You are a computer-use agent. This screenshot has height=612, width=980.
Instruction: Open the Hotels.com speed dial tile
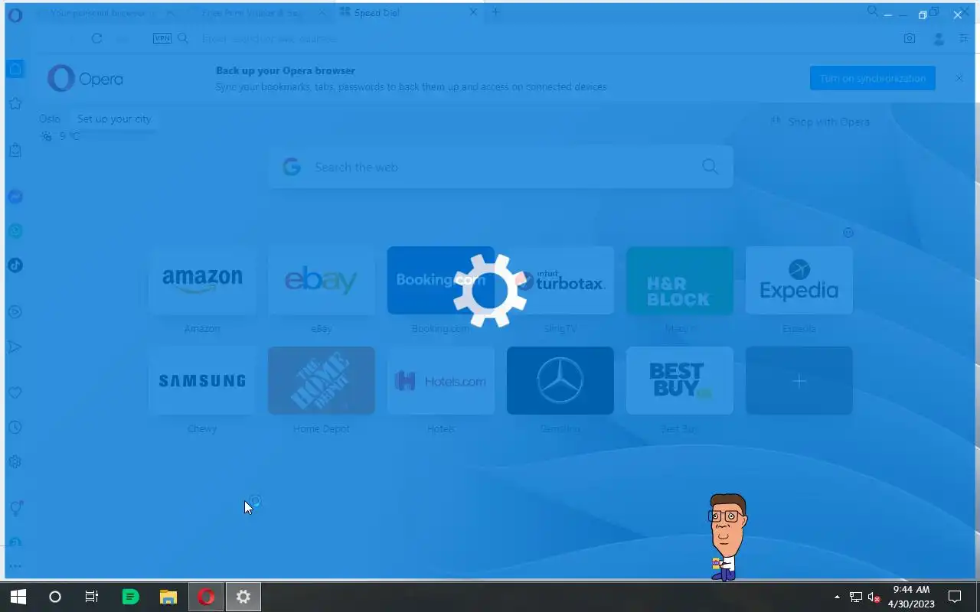point(441,380)
